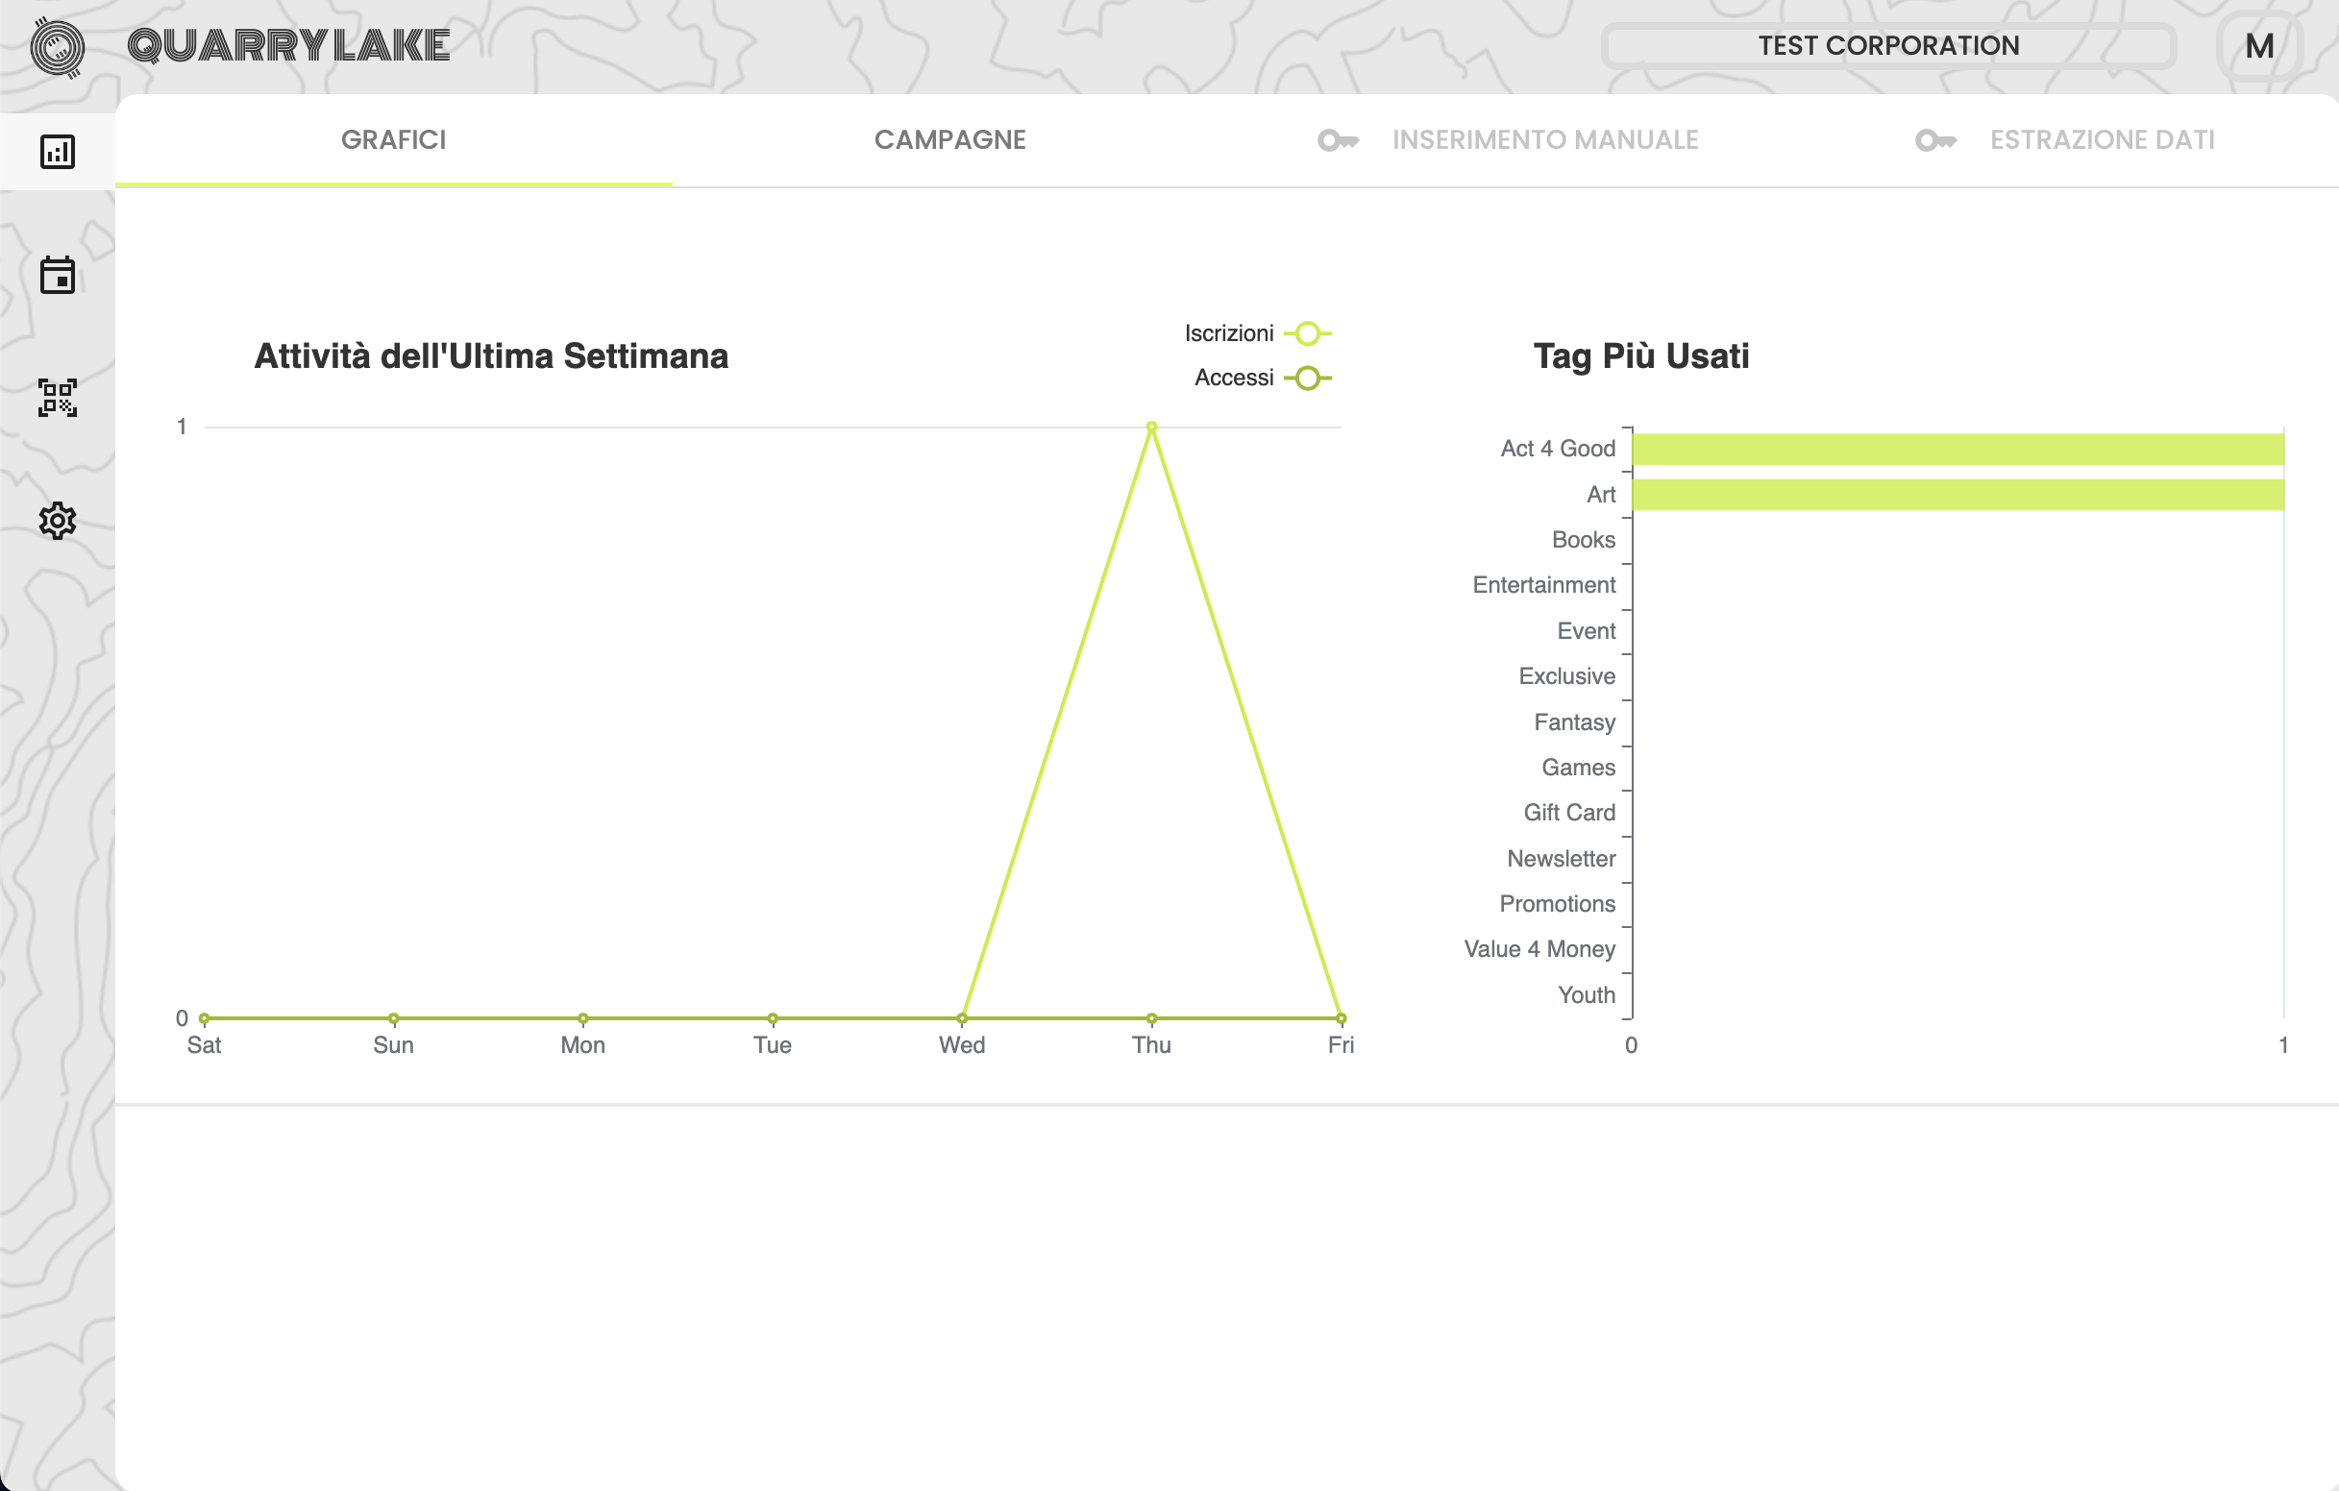Viewport: 2339px width, 1491px height.
Task: Click the 'Books' tag label
Action: click(1584, 540)
